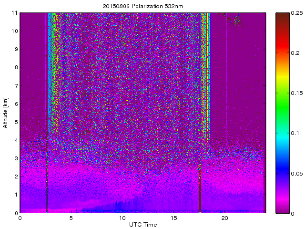This screenshot has width=305, height=229.
Task: Click the x-axis tick label 10
Action: 122,218
